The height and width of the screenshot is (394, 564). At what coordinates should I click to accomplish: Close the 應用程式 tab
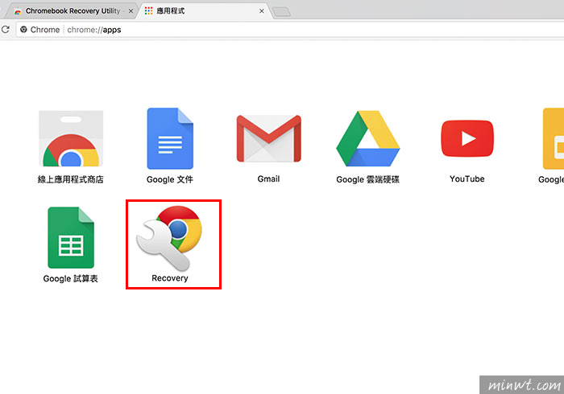(x=262, y=11)
